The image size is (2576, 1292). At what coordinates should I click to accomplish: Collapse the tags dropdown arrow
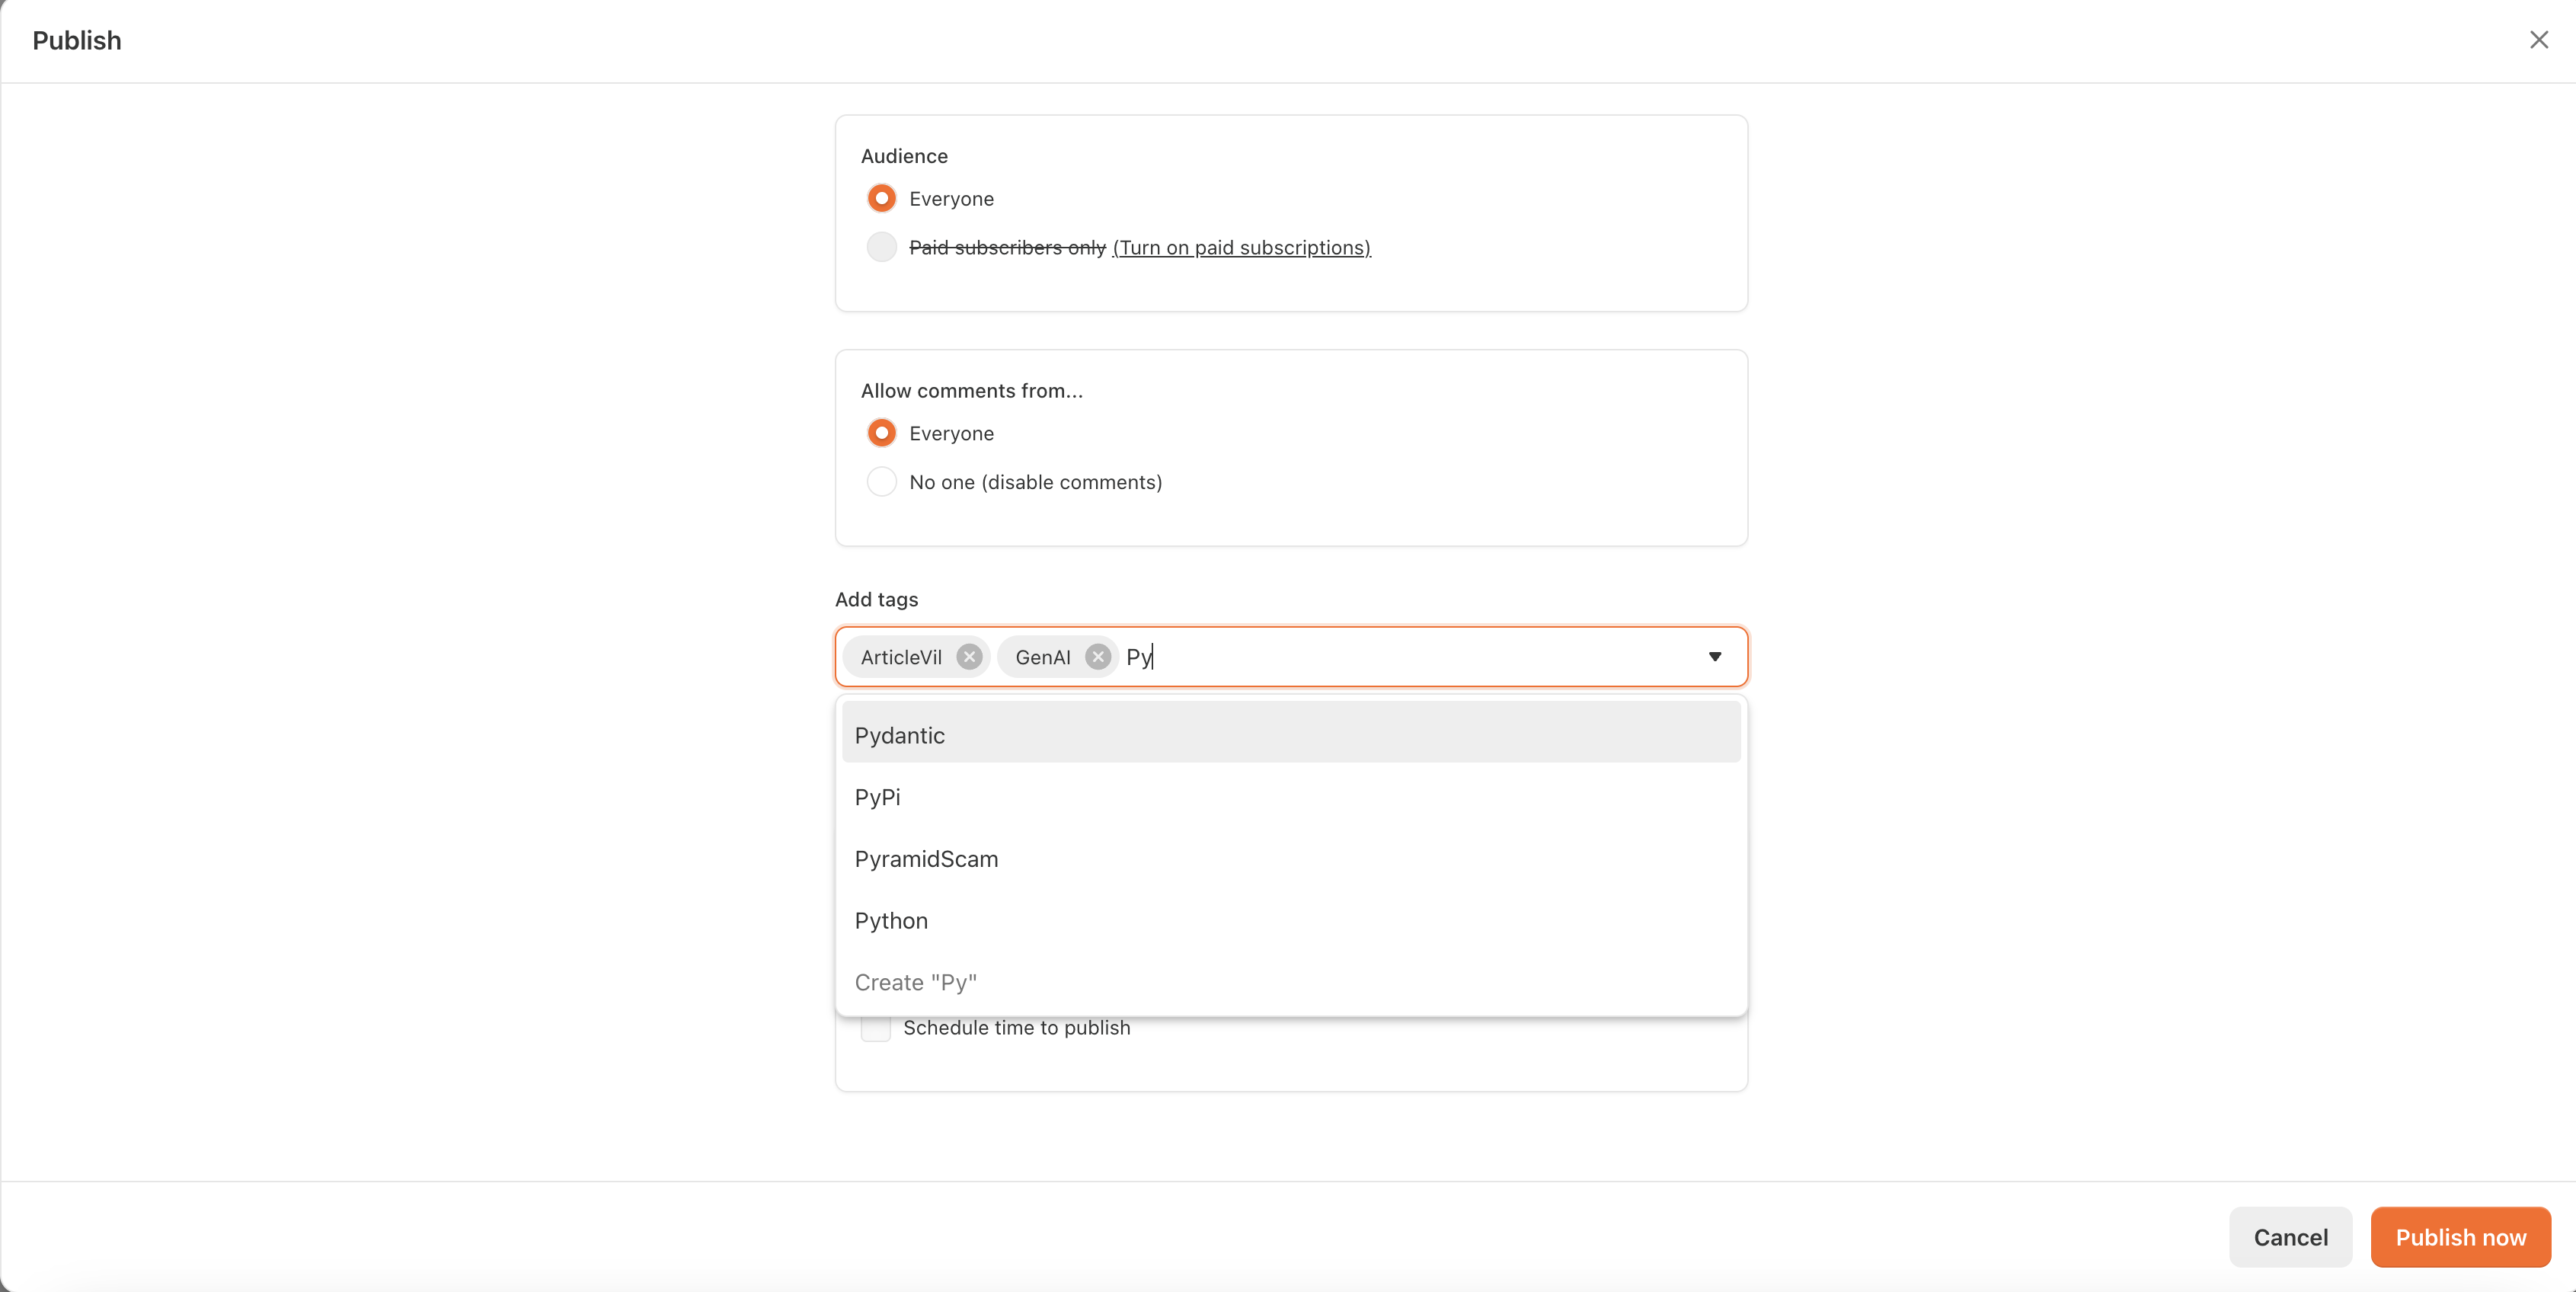coord(1714,657)
